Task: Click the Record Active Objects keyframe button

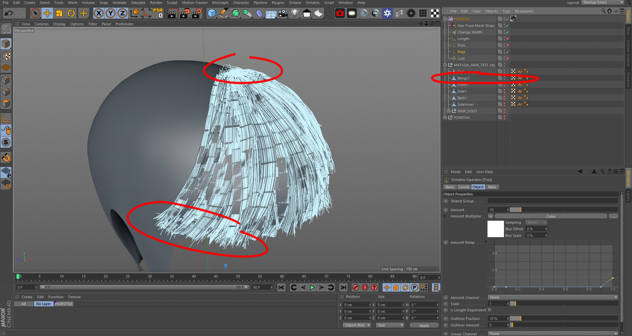Action: pos(356,288)
